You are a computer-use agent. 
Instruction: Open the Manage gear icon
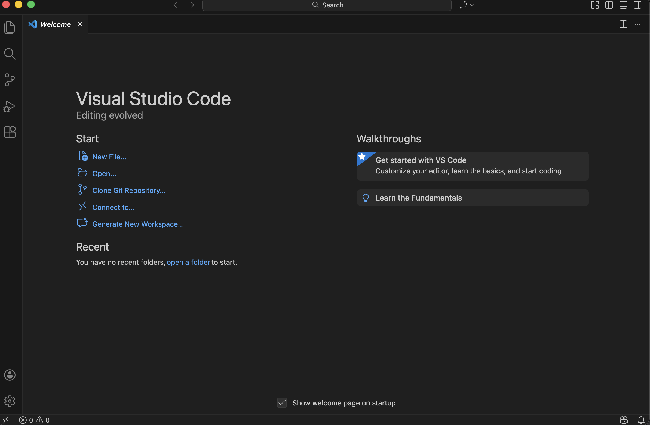tap(10, 401)
